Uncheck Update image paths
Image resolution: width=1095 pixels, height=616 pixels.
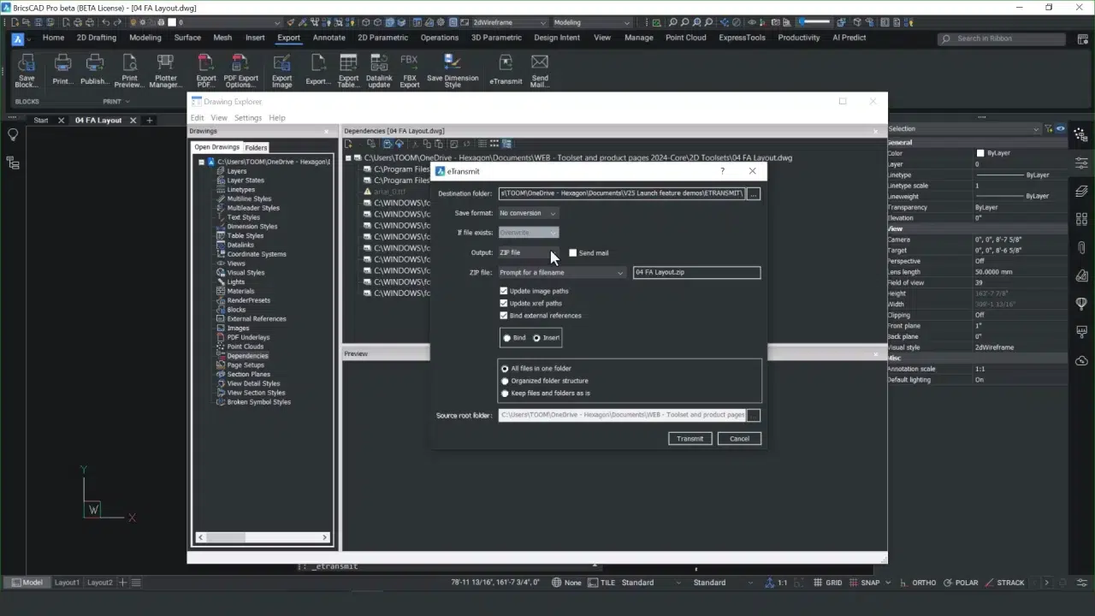pyautogui.click(x=504, y=291)
